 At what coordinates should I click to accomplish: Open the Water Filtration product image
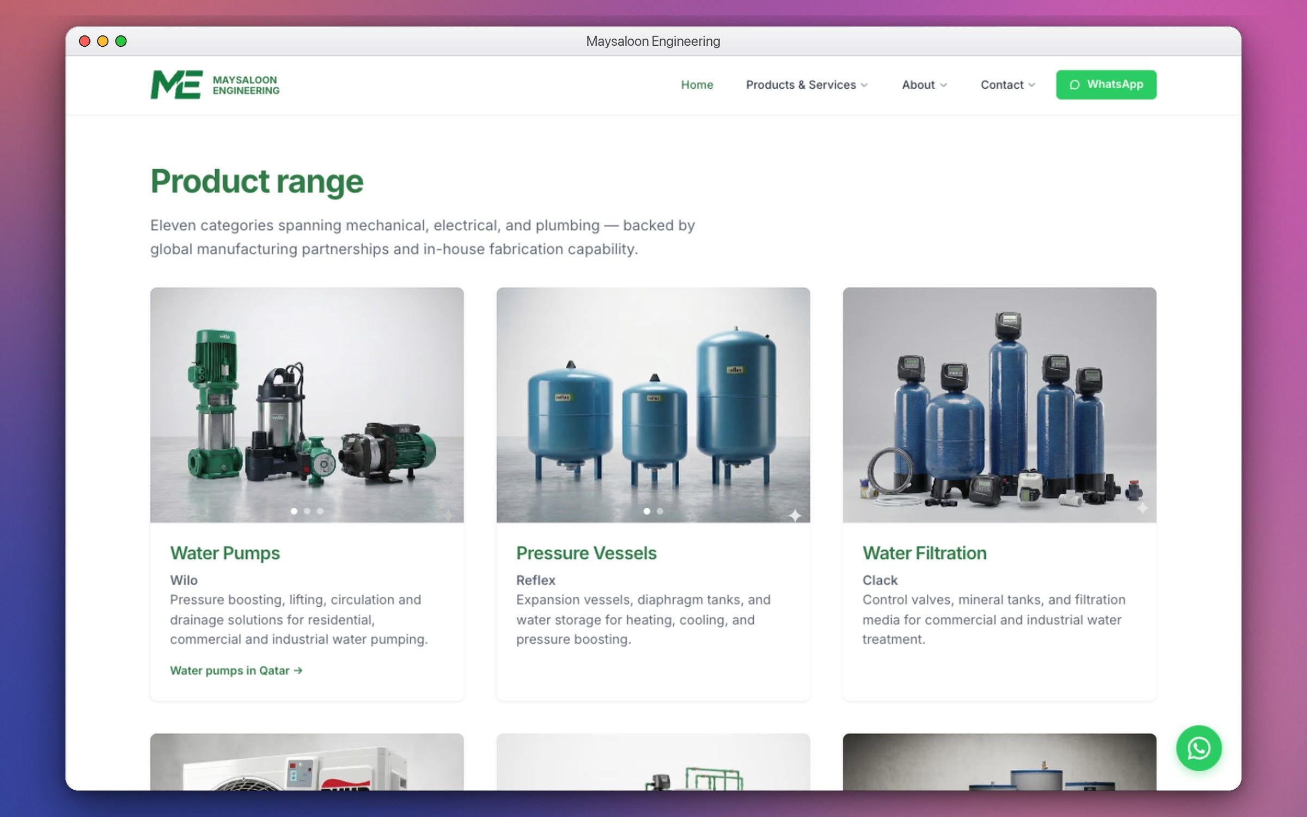999,405
